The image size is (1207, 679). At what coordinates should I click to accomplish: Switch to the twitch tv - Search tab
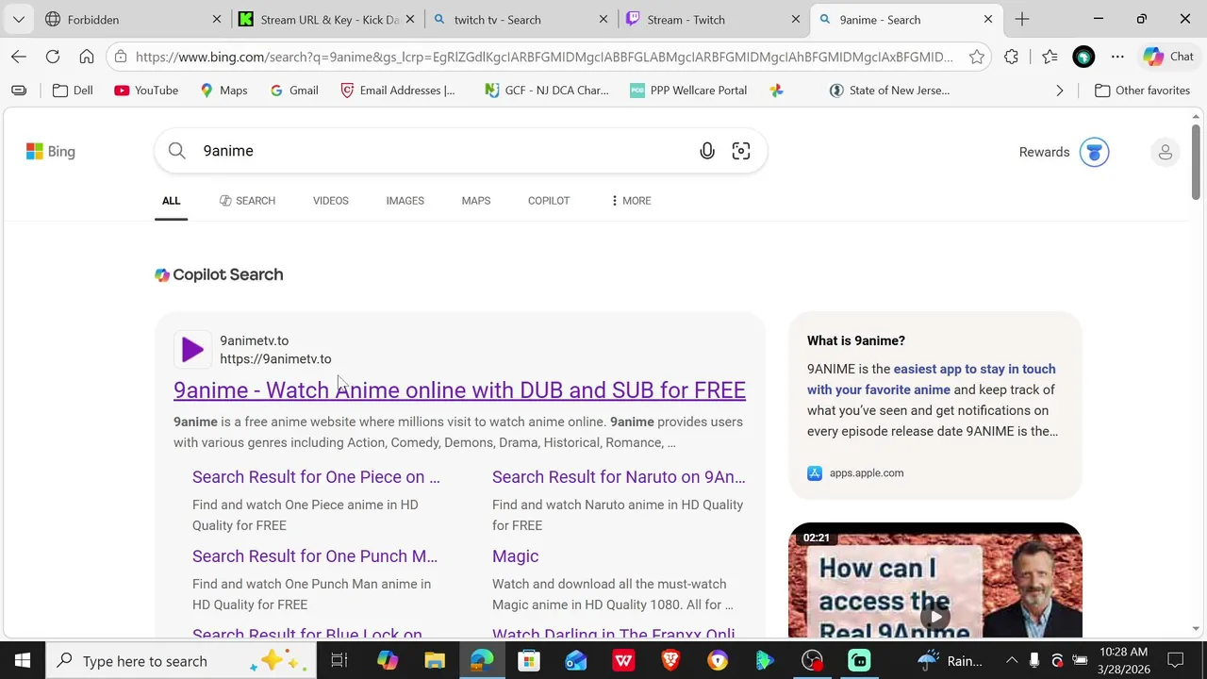pyautogui.click(x=519, y=19)
